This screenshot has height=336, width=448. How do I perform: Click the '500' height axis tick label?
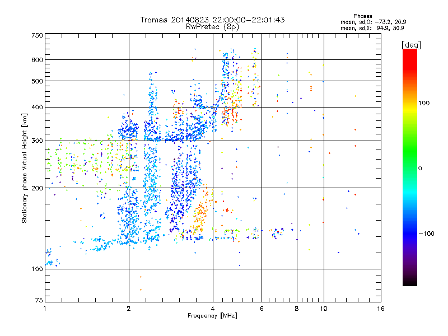pyautogui.click(x=38, y=81)
